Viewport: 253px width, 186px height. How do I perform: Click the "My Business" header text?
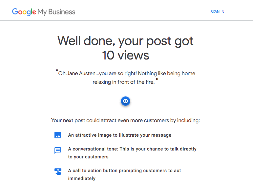click(56, 12)
